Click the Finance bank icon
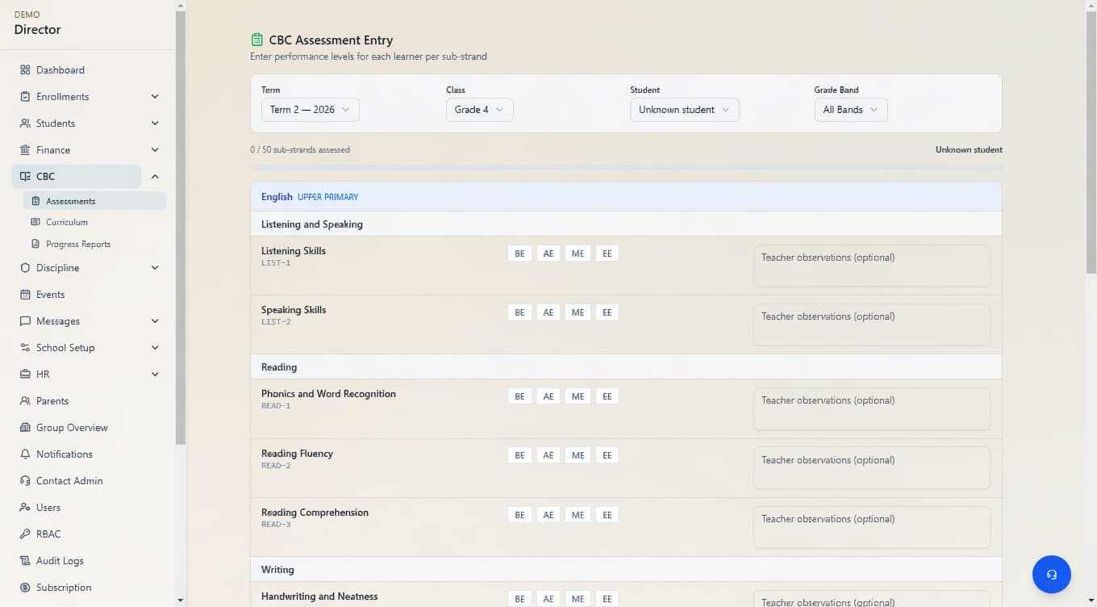1097x607 pixels. (25, 150)
